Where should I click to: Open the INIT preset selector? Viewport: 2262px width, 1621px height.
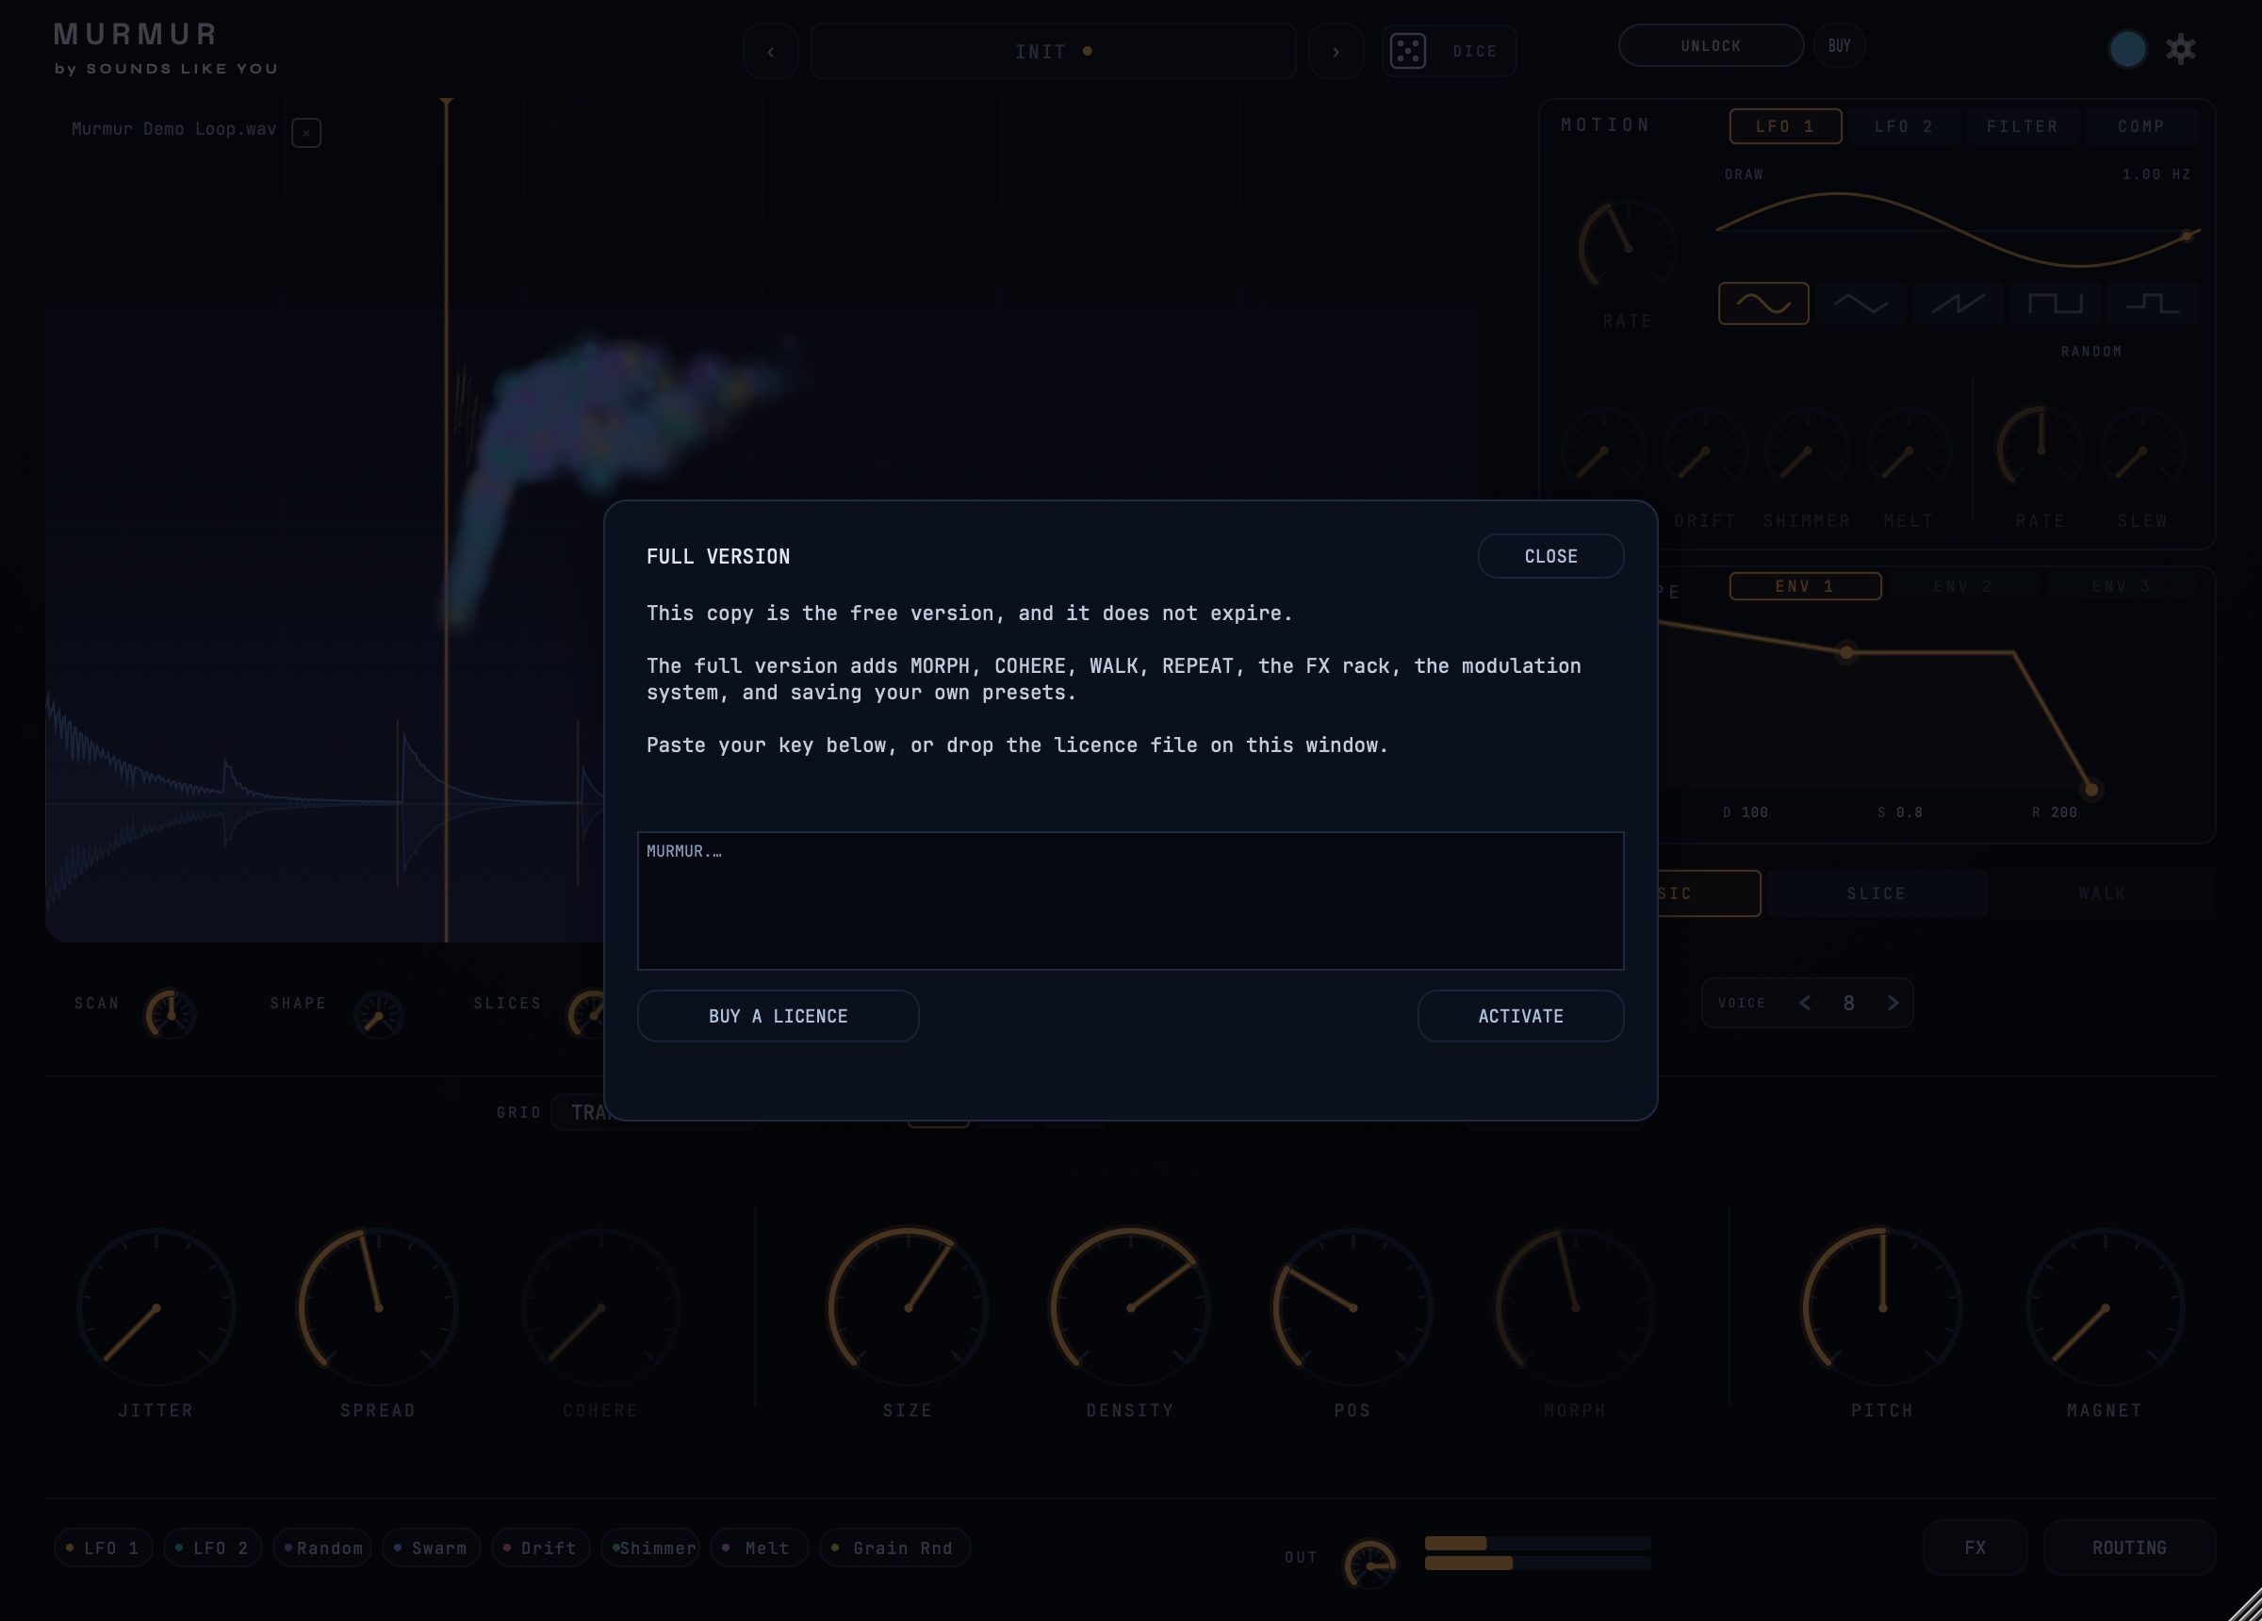click(1053, 51)
